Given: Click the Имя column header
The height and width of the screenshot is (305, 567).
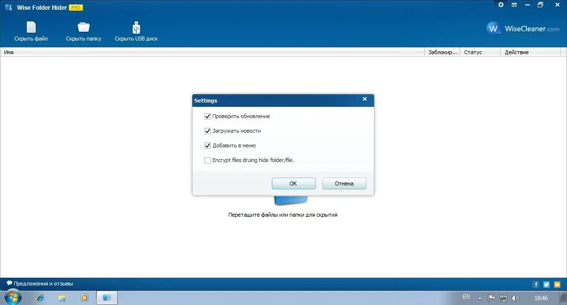Looking at the screenshot, I should 212,52.
